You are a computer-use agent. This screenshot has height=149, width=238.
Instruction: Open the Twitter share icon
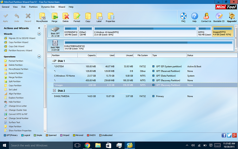[229, 135]
